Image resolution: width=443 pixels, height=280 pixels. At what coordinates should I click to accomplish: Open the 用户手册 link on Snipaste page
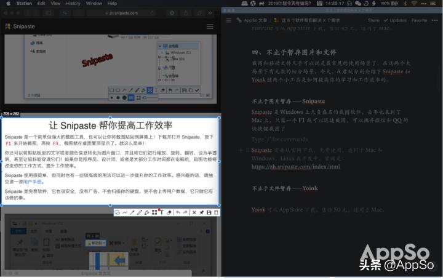pyautogui.click(x=32, y=182)
